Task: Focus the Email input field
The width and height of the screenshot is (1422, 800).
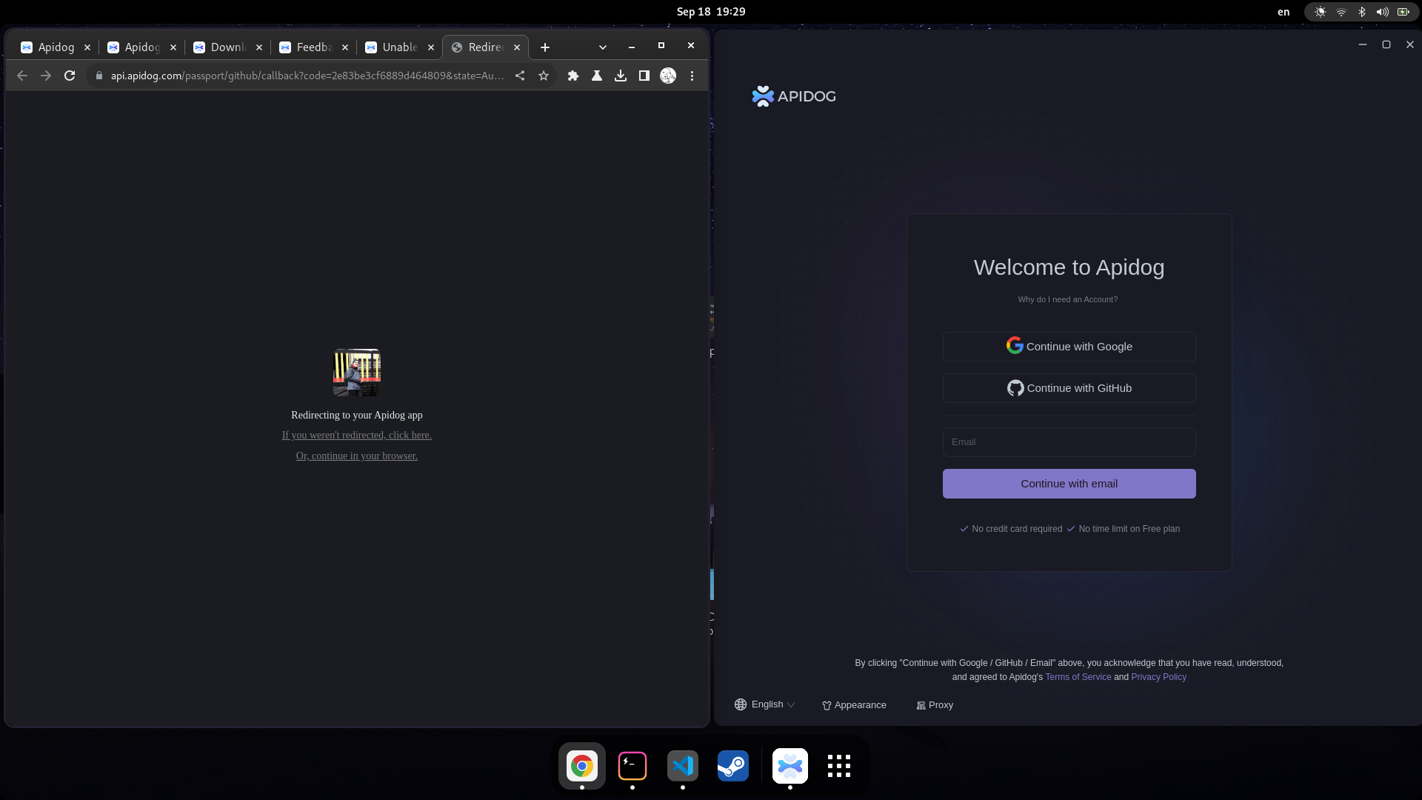Action: coord(1069,442)
